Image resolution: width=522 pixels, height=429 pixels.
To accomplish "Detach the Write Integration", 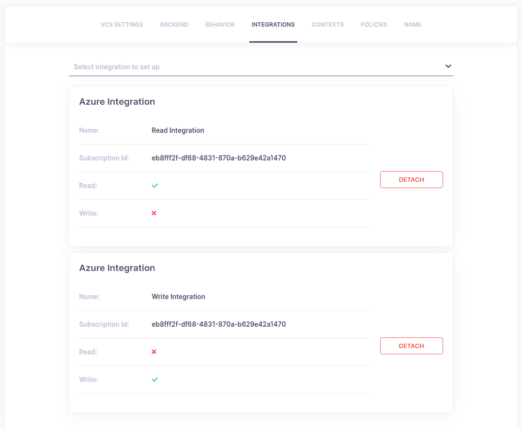I will [x=411, y=346].
